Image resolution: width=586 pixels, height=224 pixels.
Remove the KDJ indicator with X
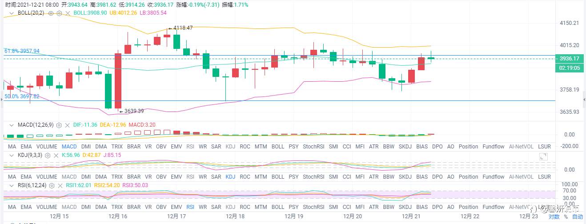pos(56,155)
